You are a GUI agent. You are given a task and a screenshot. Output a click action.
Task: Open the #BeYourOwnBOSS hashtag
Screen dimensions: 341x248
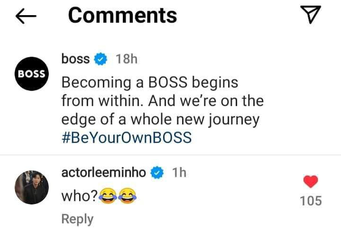point(126,138)
